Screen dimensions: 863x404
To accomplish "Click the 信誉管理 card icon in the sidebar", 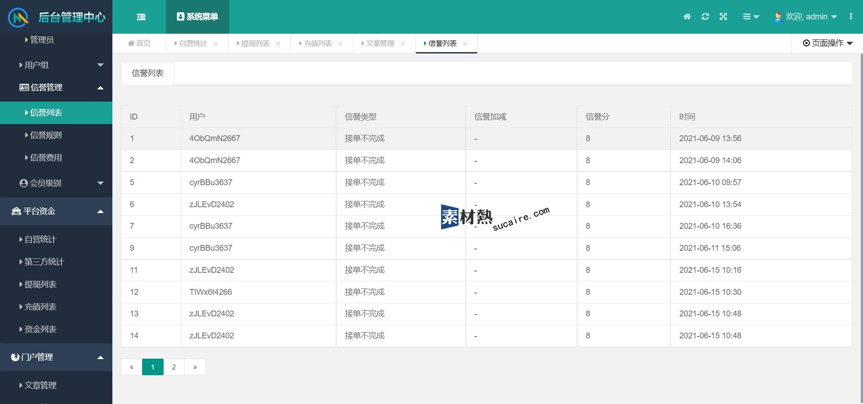I will click(24, 87).
